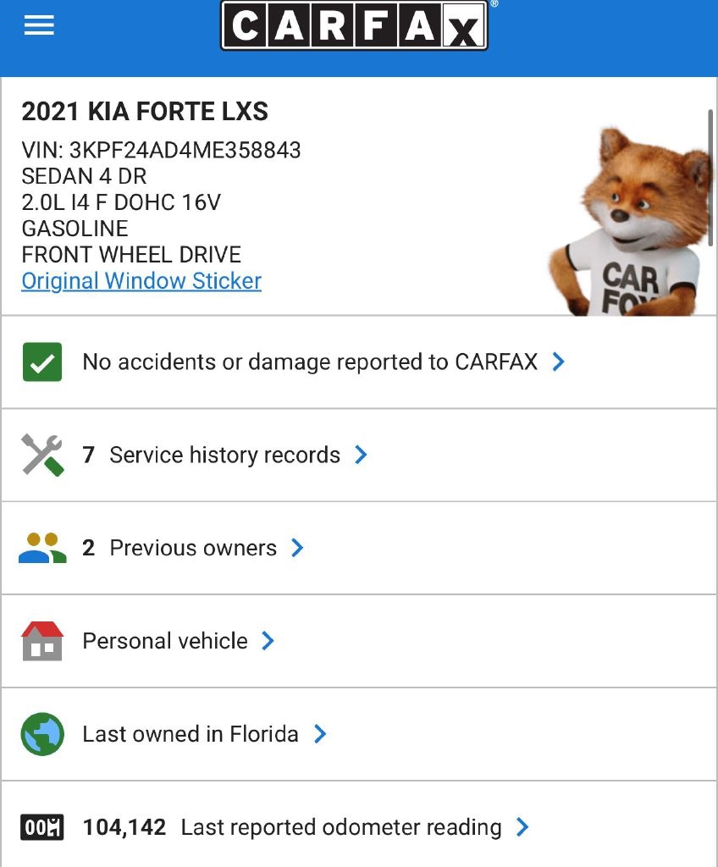Expand the previous owners chevron
Image resolution: width=718 pixels, height=867 pixels.
click(297, 549)
